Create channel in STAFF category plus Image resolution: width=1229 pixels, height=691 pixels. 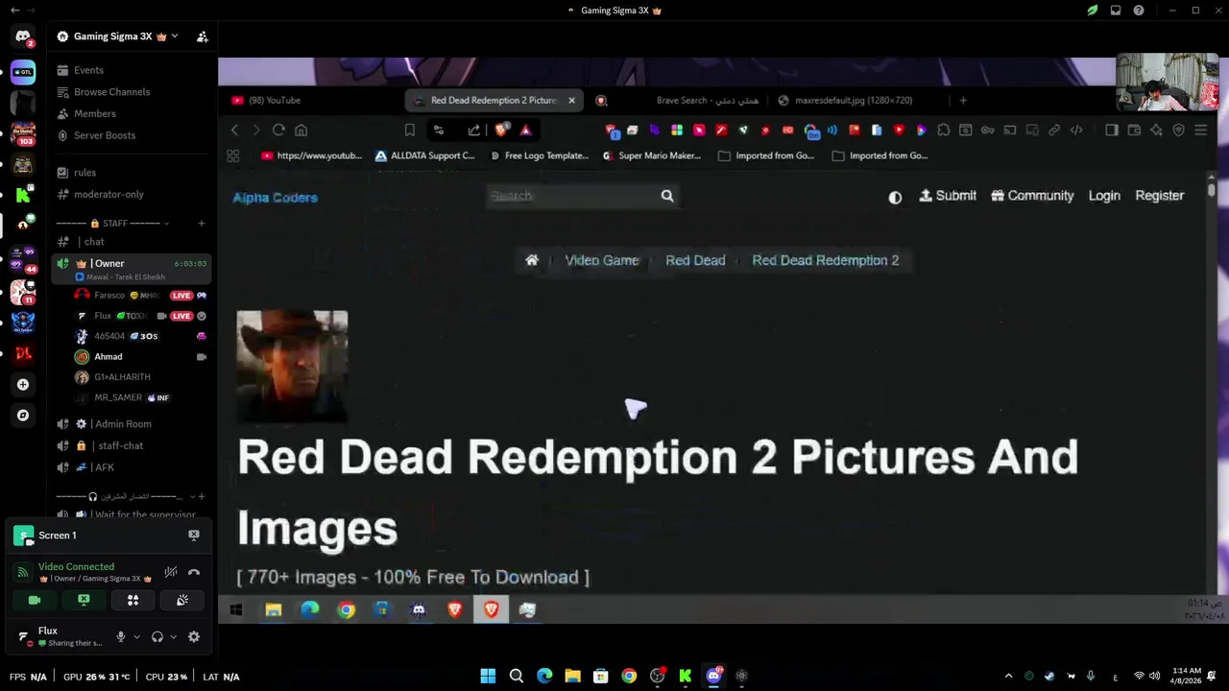click(x=202, y=224)
